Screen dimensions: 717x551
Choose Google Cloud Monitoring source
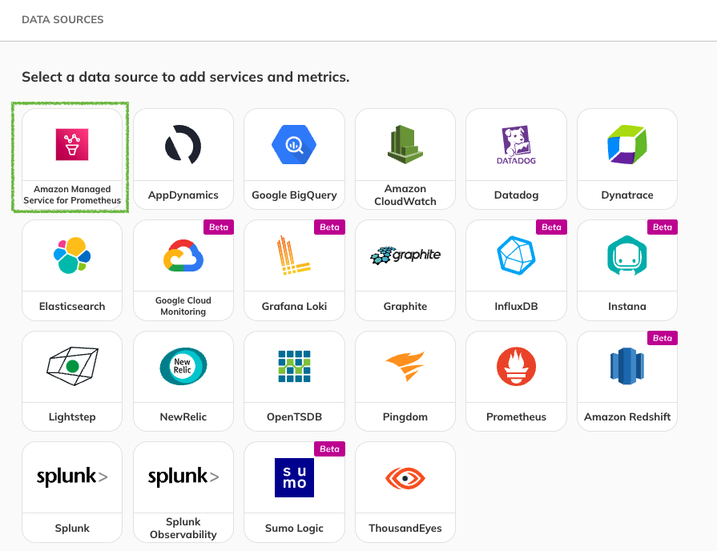[183, 269]
